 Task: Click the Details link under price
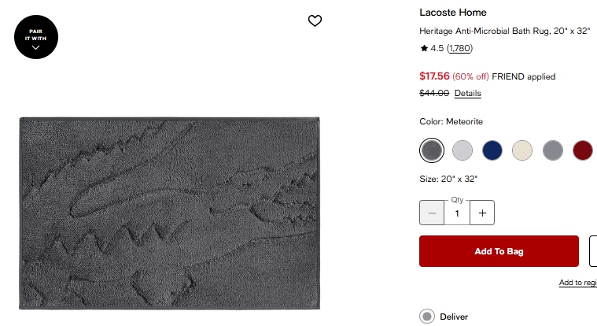point(468,94)
